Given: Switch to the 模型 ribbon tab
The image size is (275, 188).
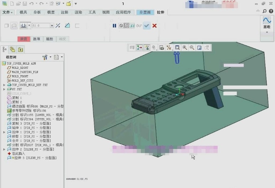Looking at the screenshot, I should 51,12.
